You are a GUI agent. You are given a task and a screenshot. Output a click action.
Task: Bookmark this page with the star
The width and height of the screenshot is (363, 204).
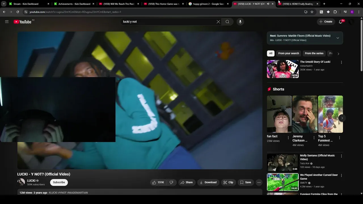pos(312,12)
